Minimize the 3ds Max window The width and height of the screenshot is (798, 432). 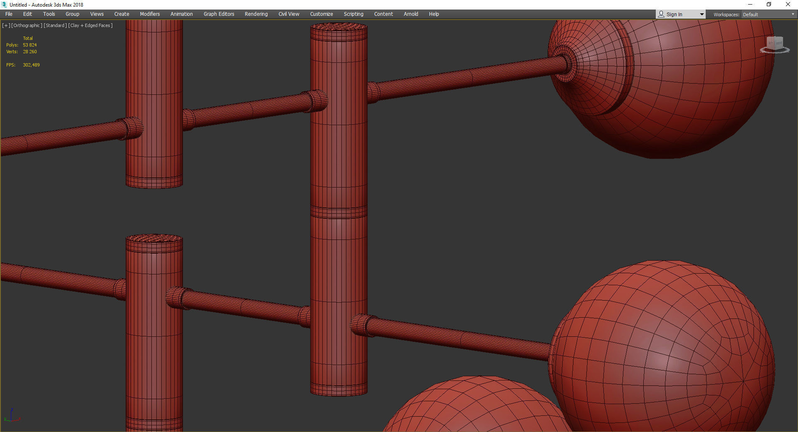[x=750, y=5]
